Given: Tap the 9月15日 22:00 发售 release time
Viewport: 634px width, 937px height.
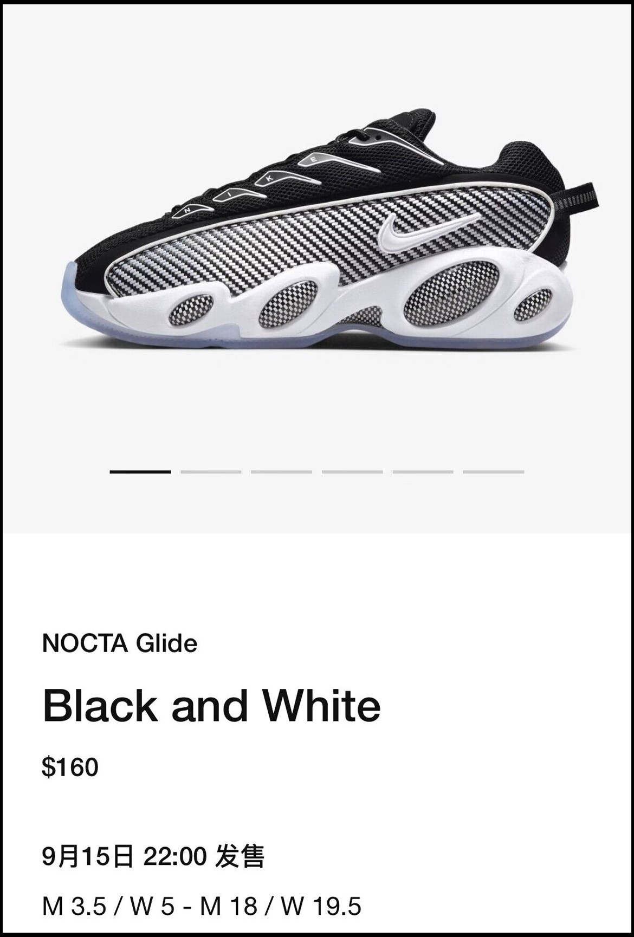Looking at the screenshot, I should (x=153, y=856).
